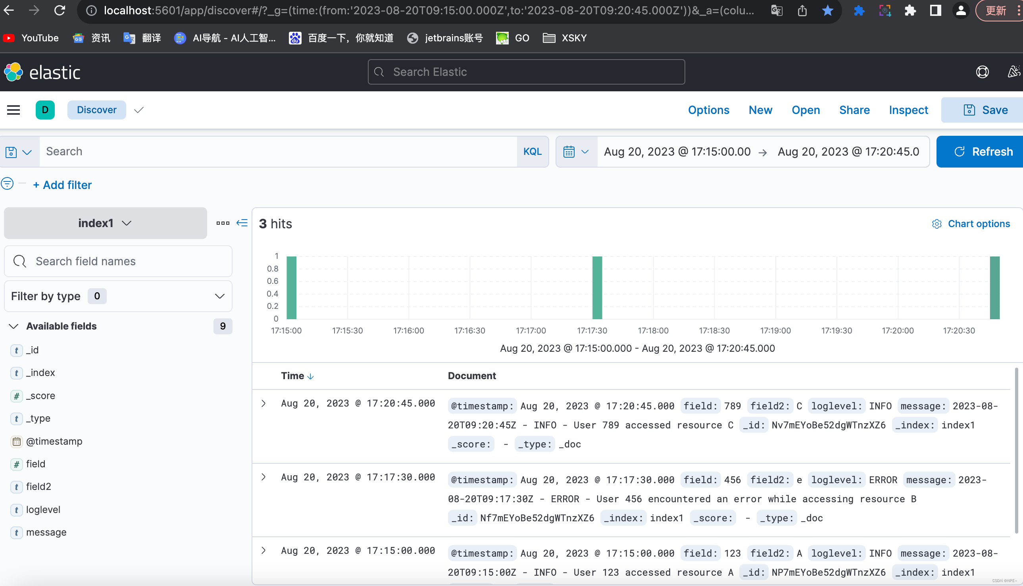
Task: Click the filter options circle icon
Action: pos(7,184)
